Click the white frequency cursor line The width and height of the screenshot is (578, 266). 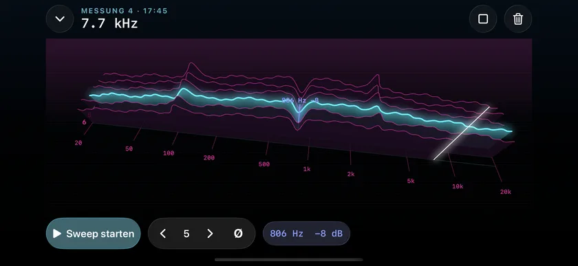pos(462,133)
